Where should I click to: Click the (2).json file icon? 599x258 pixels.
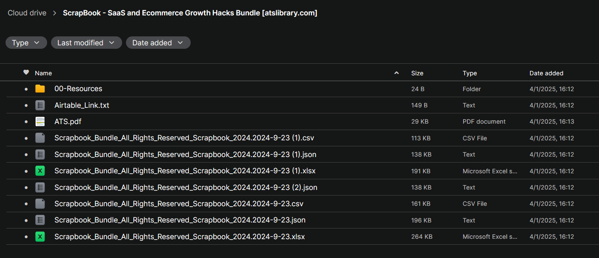[40, 187]
